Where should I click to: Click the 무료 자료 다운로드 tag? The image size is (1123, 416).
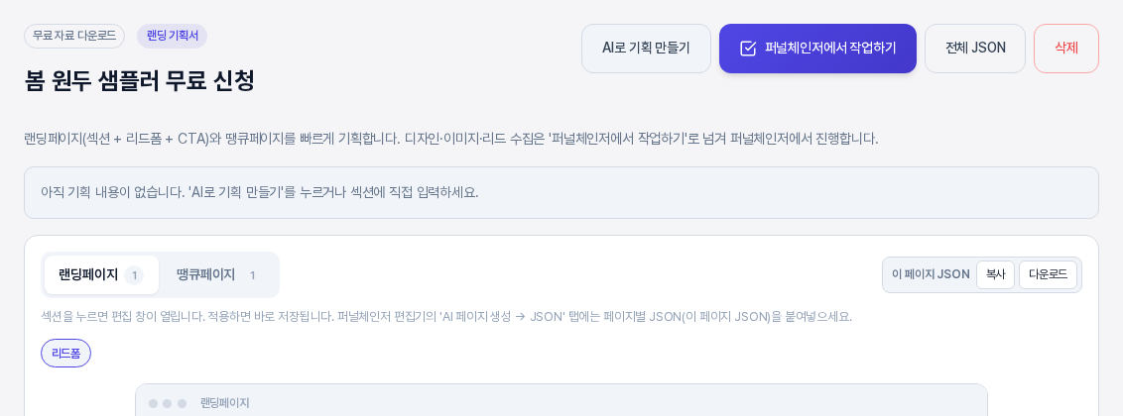tap(74, 37)
